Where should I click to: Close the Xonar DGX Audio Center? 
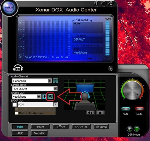click(111, 4)
